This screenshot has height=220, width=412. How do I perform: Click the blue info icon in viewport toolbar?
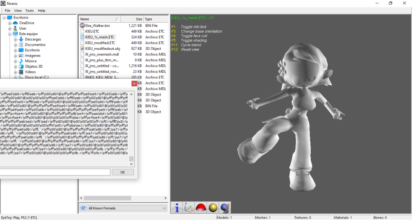coord(177,208)
